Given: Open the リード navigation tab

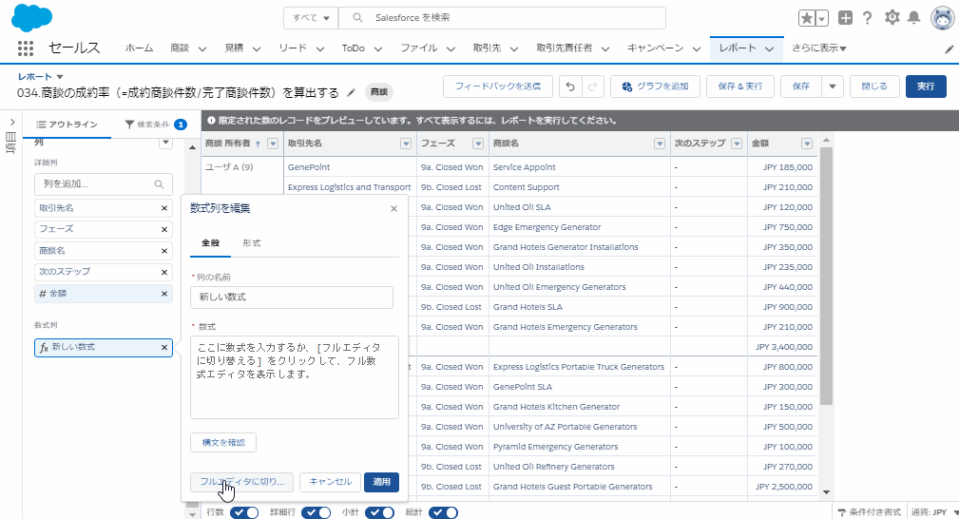Looking at the screenshot, I should tap(293, 48).
